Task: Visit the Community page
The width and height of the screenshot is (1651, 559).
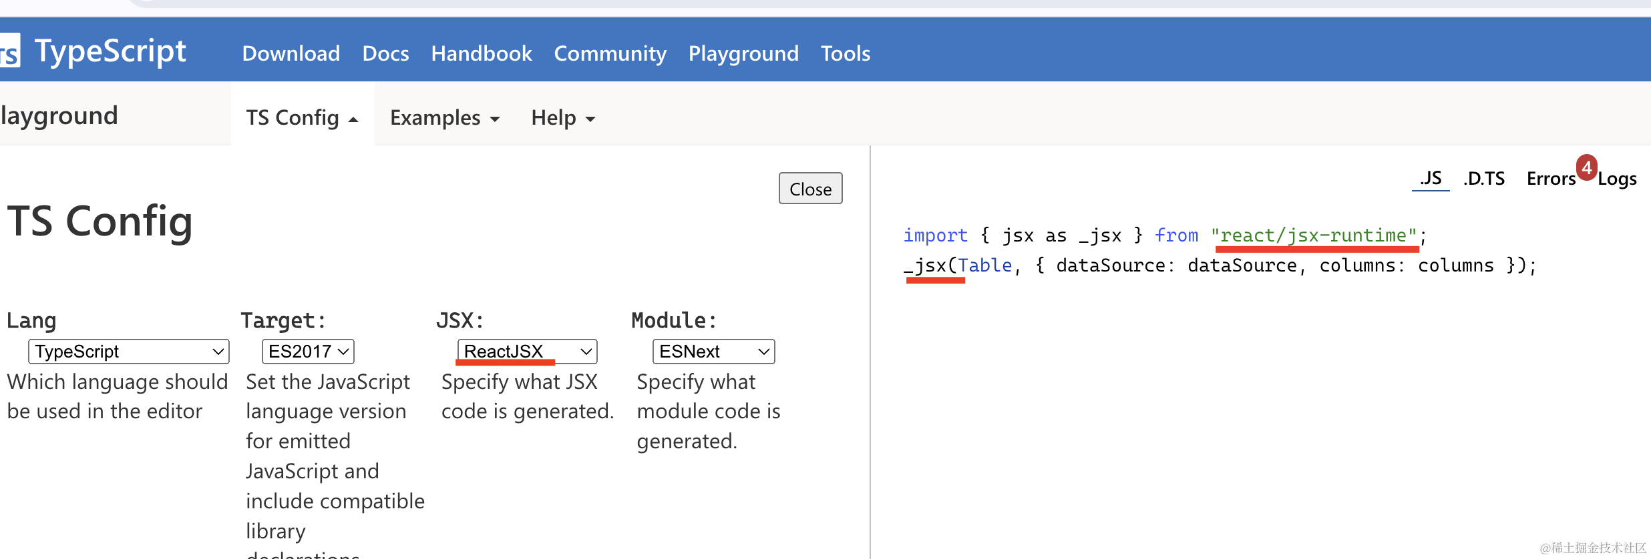Action: (x=610, y=53)
